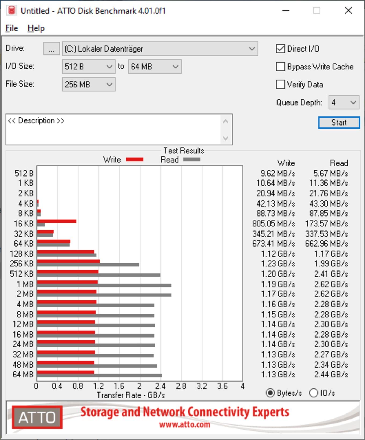Click the 5.67 MB/s read value
The image size is (365, 440).
[x=331, y=173]
